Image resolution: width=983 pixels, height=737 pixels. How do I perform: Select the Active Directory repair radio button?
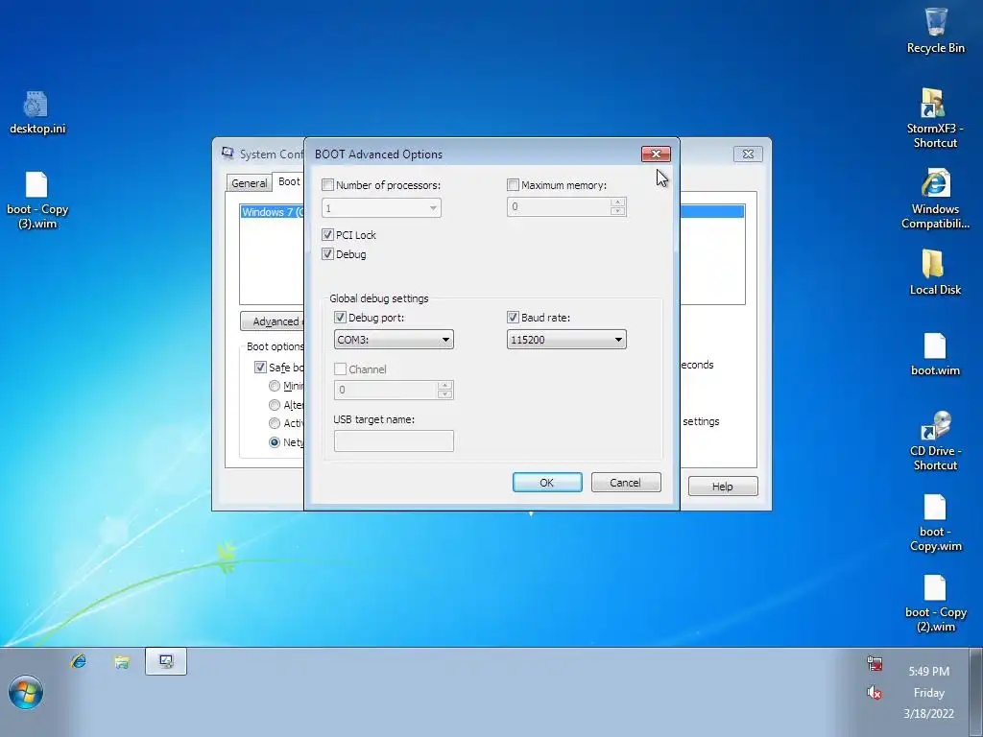(274, 423)
